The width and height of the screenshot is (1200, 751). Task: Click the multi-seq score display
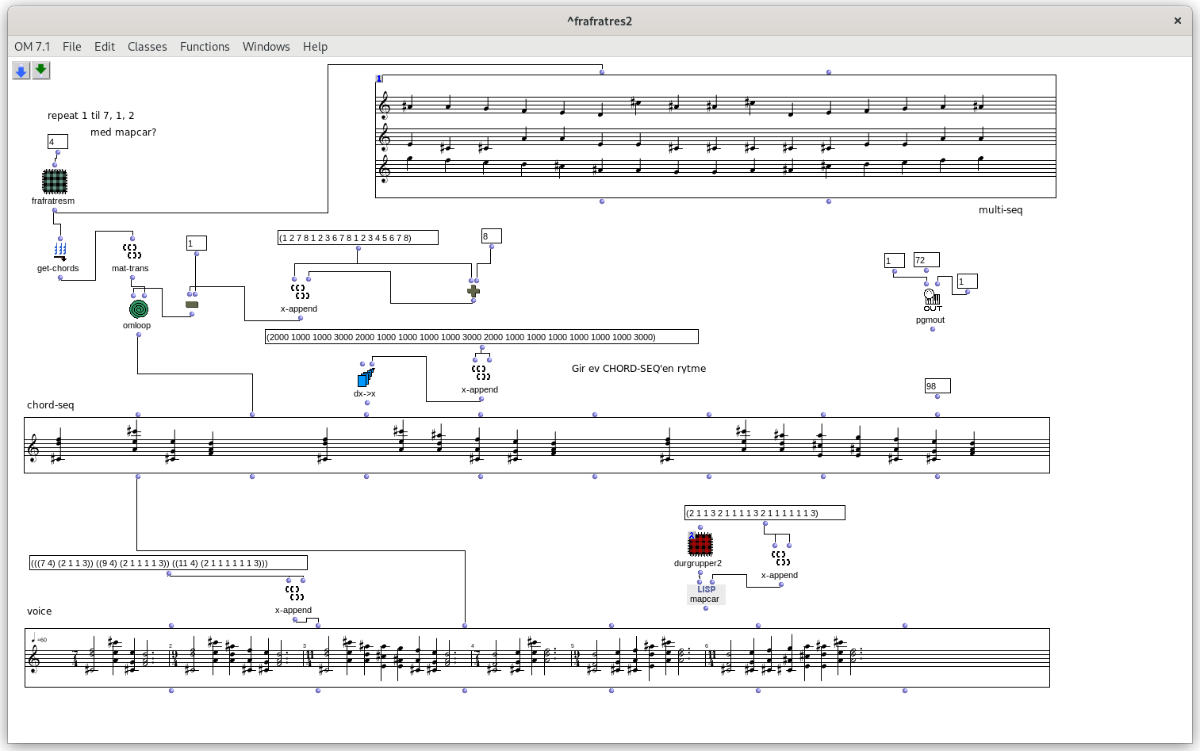coord(714,135)
